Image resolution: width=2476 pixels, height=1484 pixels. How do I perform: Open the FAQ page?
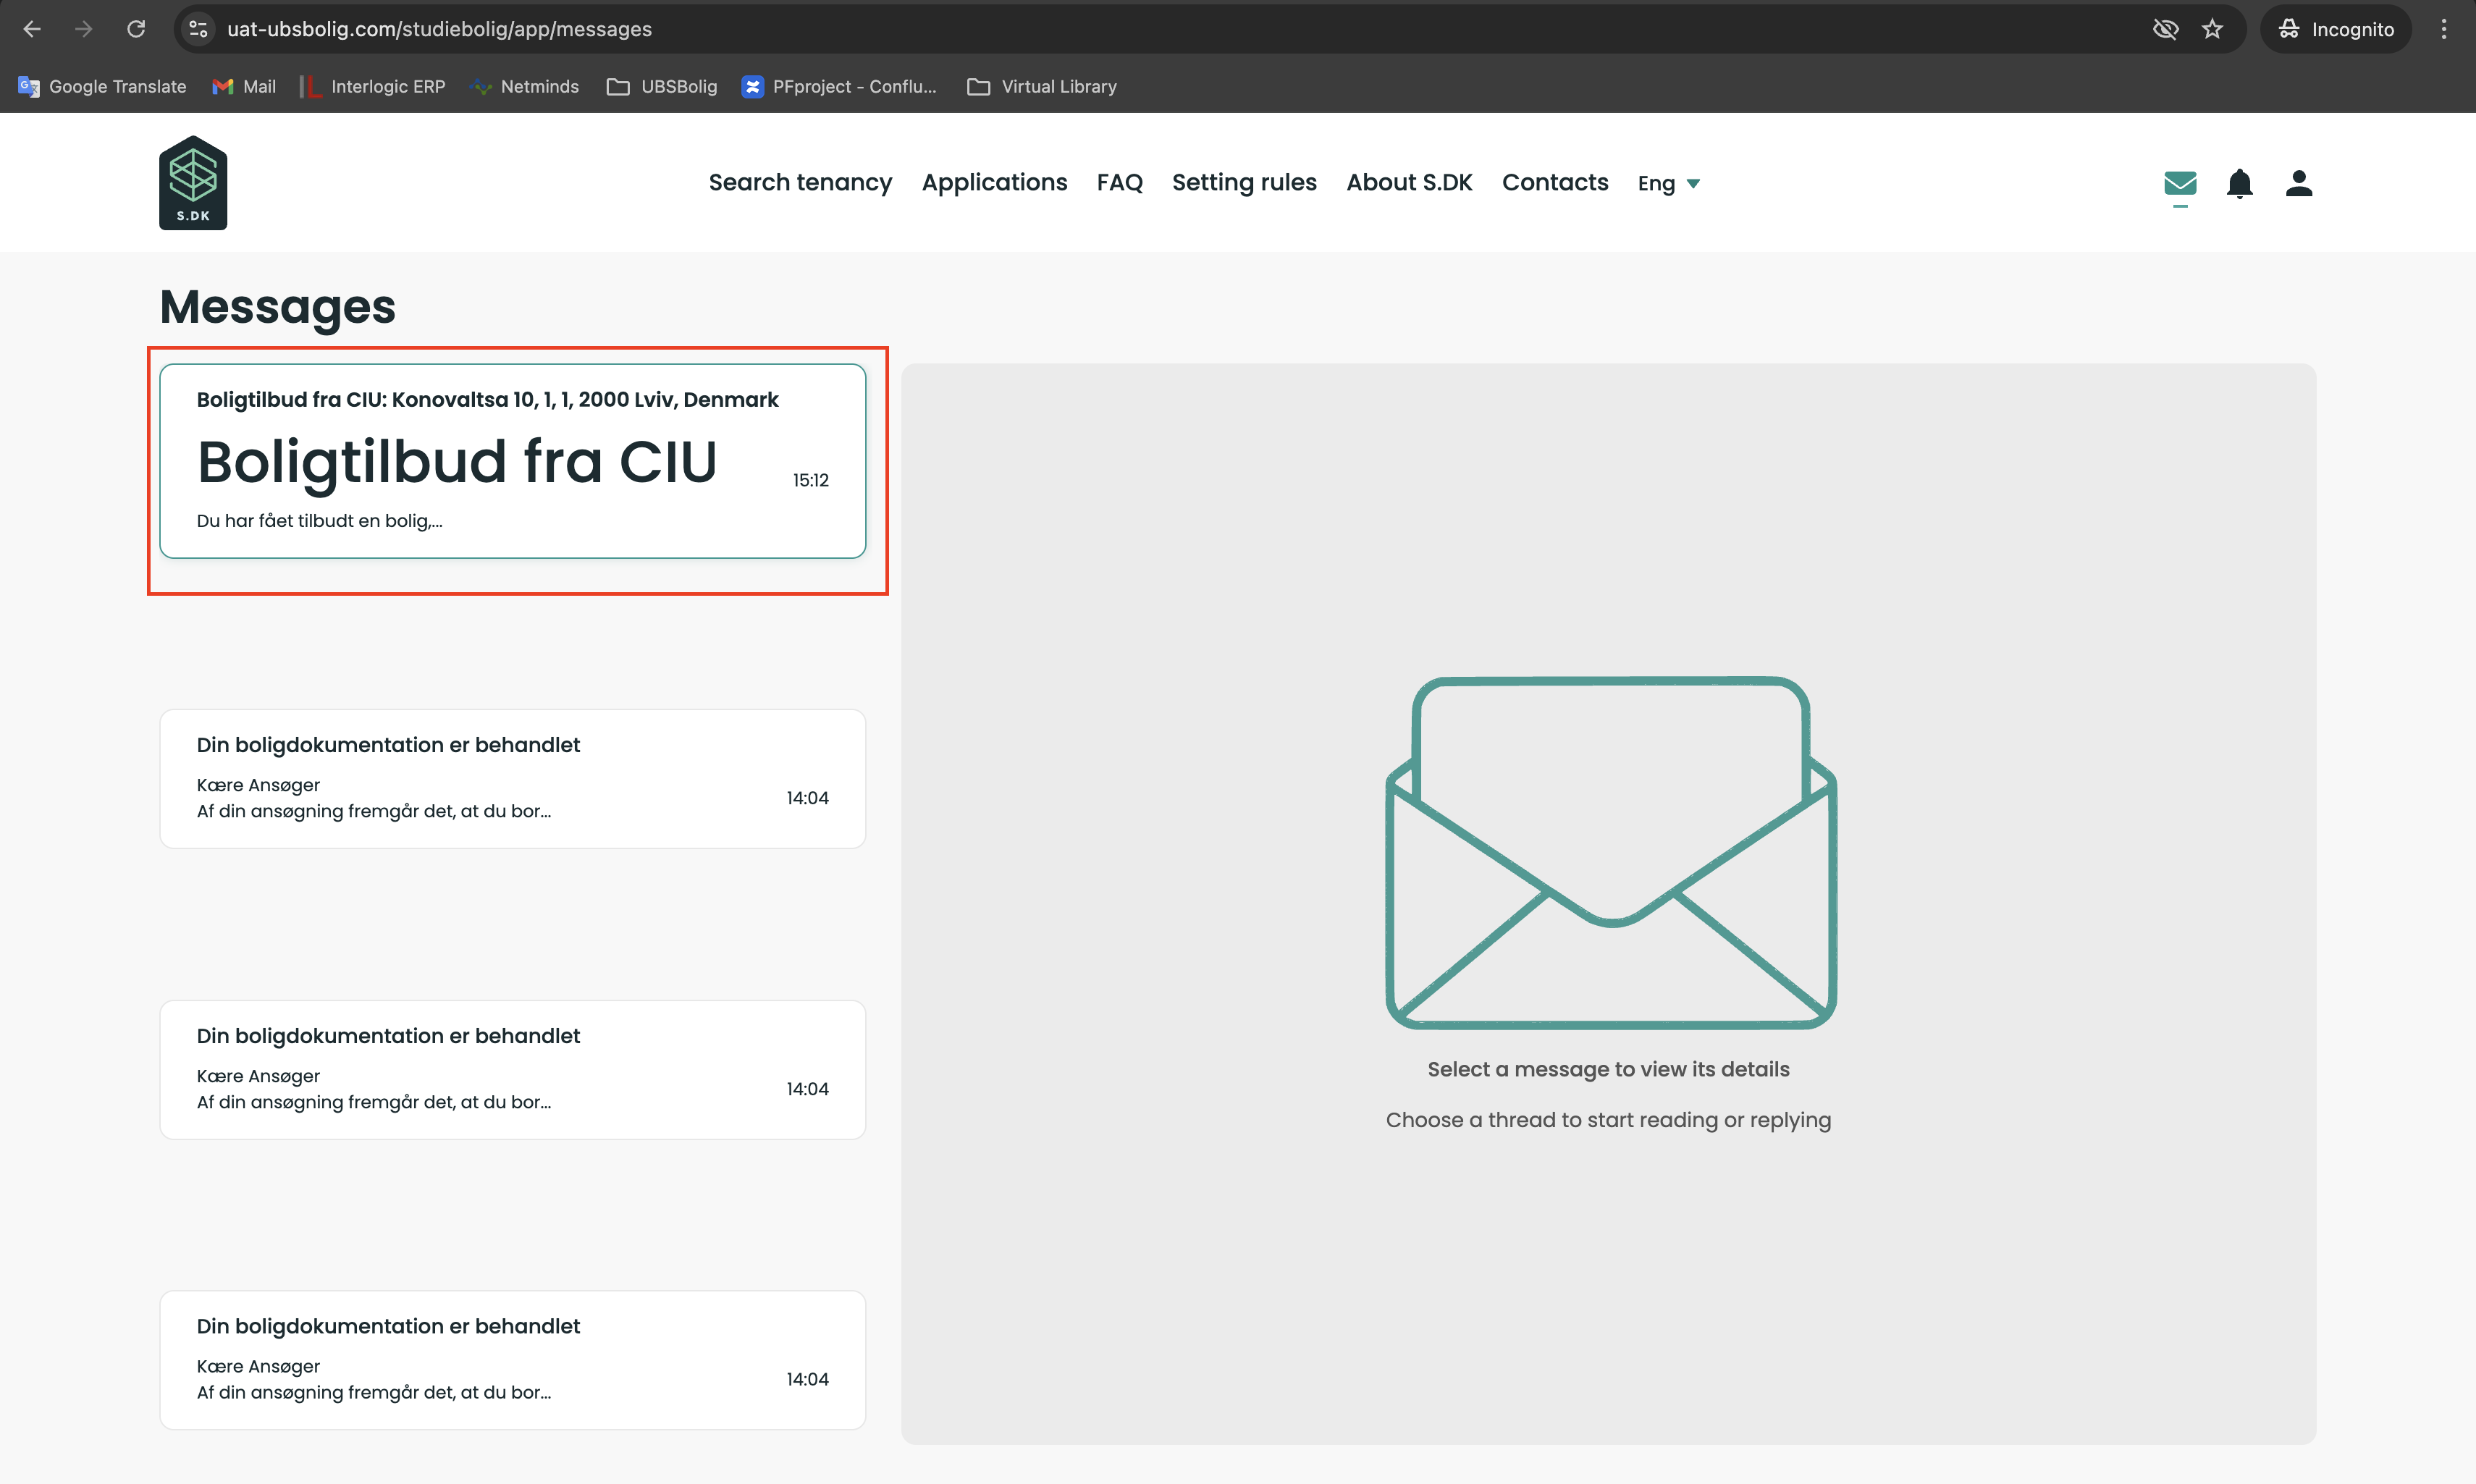point(1119,183)
